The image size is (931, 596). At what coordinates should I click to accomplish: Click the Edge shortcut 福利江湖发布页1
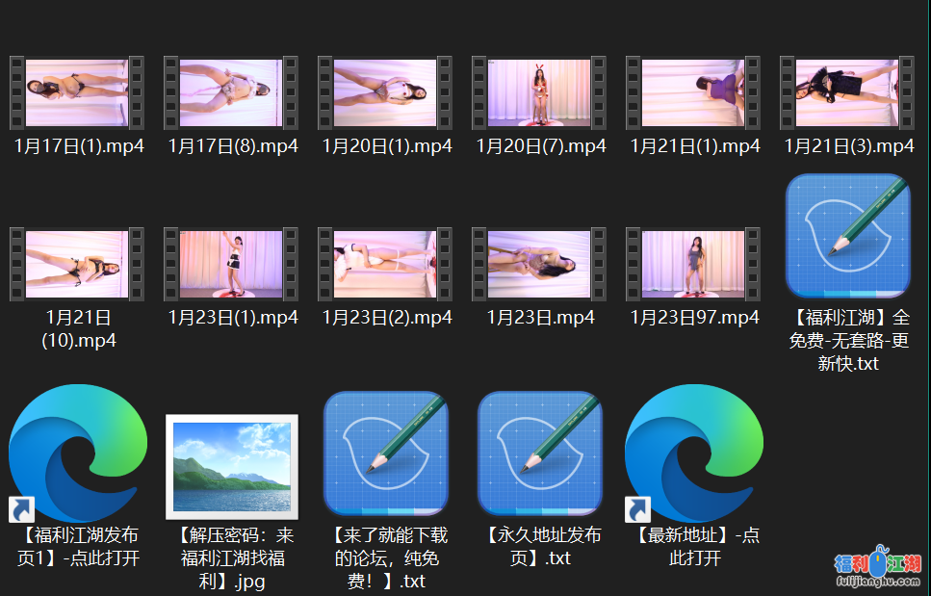77,453
